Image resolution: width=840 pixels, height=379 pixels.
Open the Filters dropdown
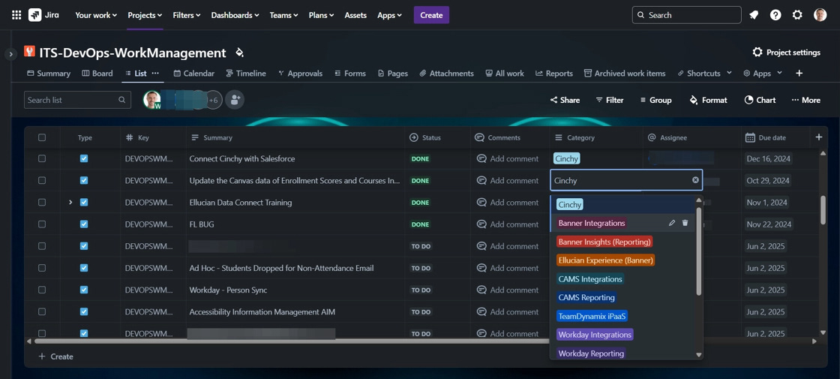point(187,15)
